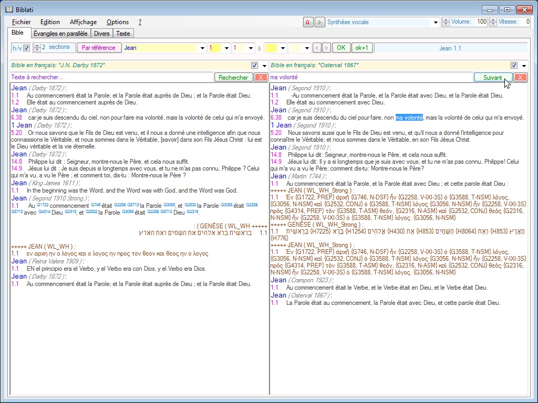Click the 'Par référence' button
This screenshot has width=538, height=403.
[x=99, y=48]
